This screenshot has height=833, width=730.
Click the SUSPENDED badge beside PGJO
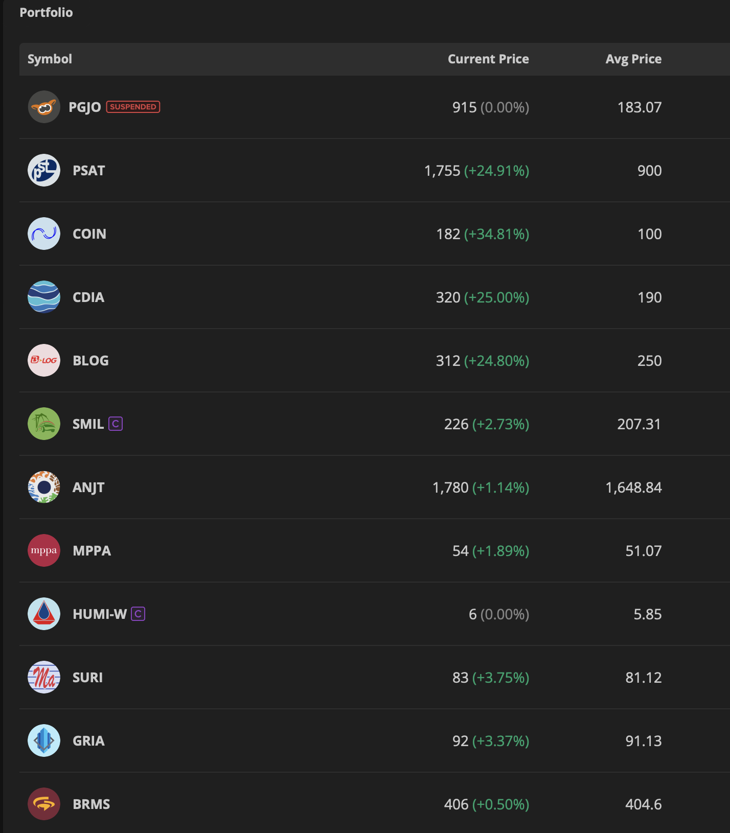pos(133,107)
